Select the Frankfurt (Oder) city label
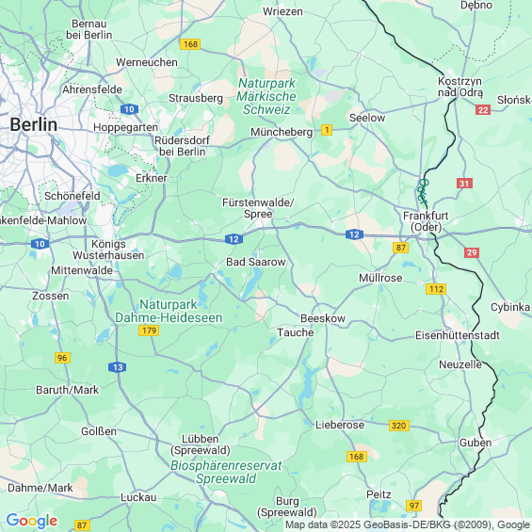Screen dimensions: 532x532 (426, 221)
